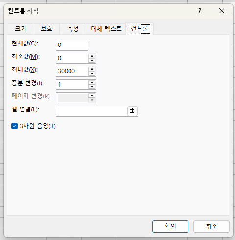Click the 최대값 field showing 30000
The width and height of the screenshot is (235, 240).
[x=72, y=71]
